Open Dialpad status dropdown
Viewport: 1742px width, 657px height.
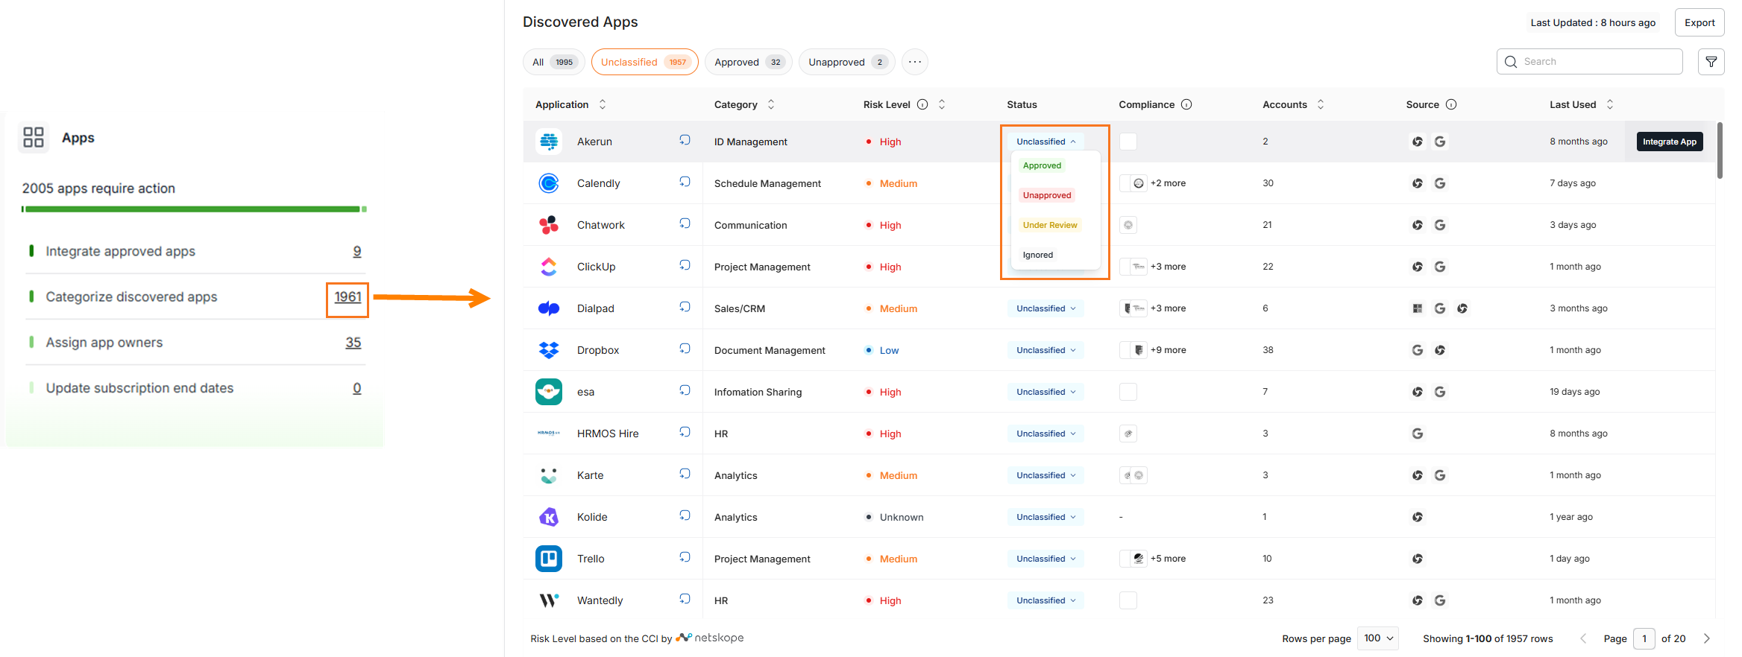(x=1045, y=308)
